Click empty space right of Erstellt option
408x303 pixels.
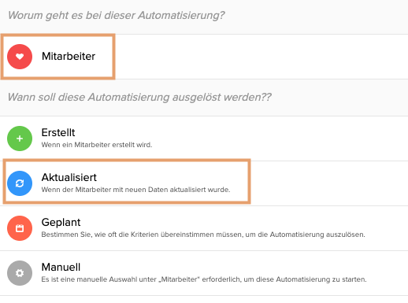[x=280, y=139]
